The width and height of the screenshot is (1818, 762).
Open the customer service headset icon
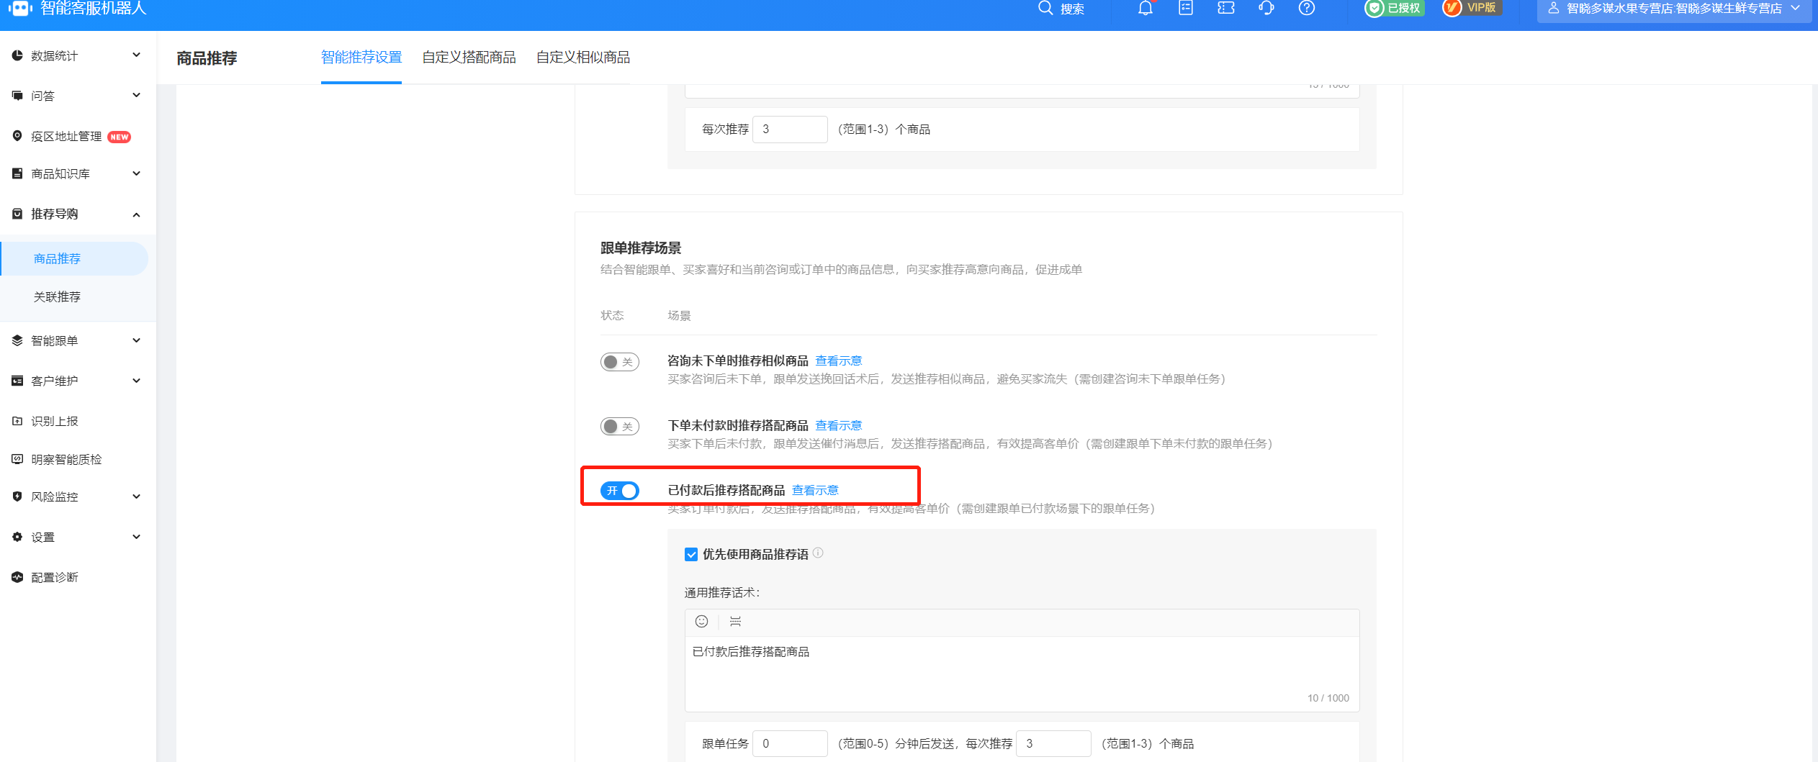(x=1266, y=8)
